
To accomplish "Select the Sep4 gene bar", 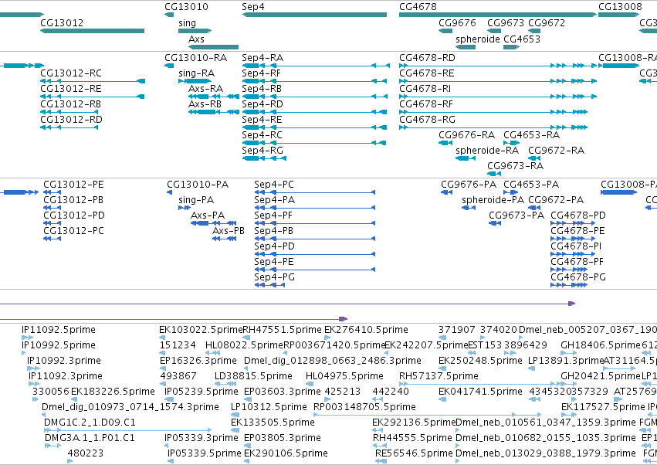I will pos(314,15).
